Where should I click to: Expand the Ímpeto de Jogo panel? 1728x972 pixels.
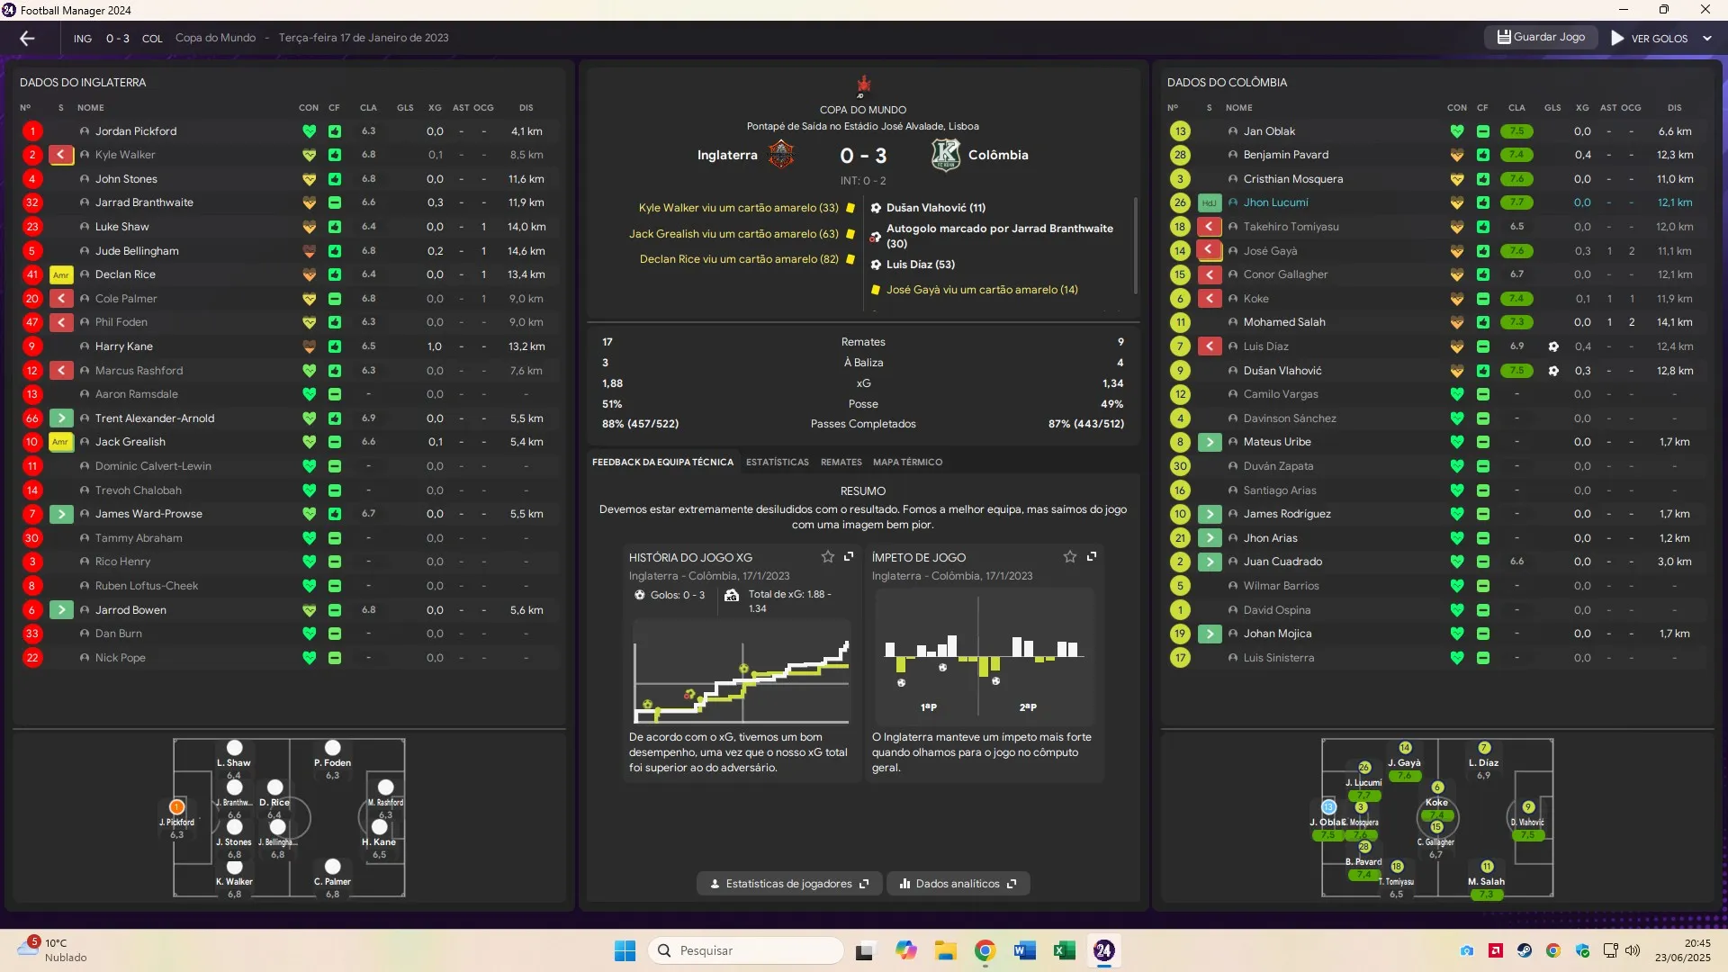pos(1092,556)
